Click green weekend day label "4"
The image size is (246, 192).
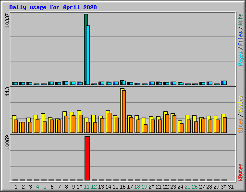pyautogui.click(x=37, y=187)
